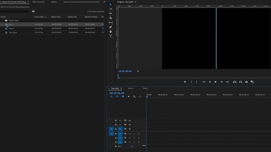
Task: Click the Mark In bracket button
Action: click(x=191, y=82)
